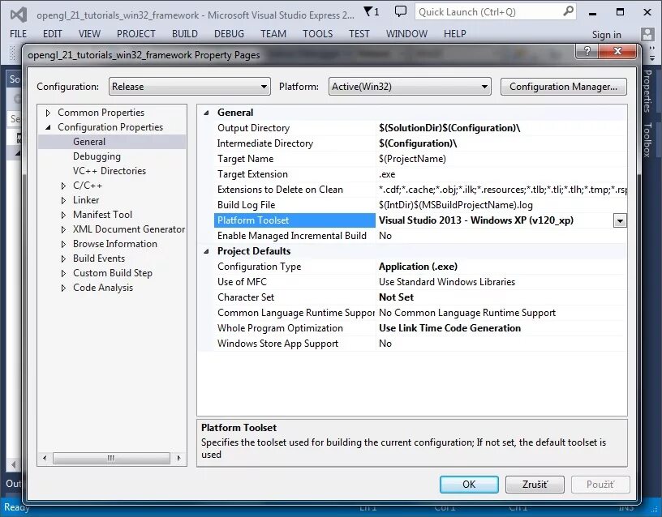This screenshot has height=517, width=662.
Task: Select the Output Directory property row
Action: pyautogui.click(x=420, y=128)
